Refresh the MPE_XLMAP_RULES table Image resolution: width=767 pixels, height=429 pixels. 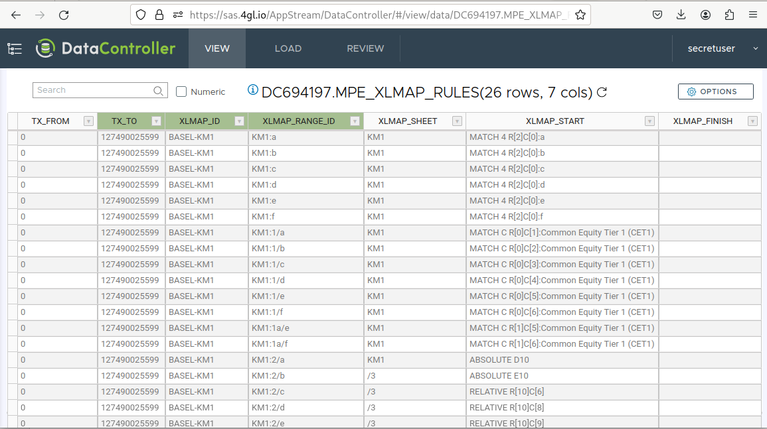[x=602, y=92]
